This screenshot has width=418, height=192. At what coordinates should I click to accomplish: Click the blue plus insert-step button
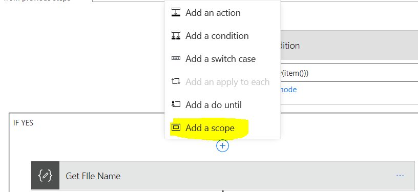click(223, 146)
